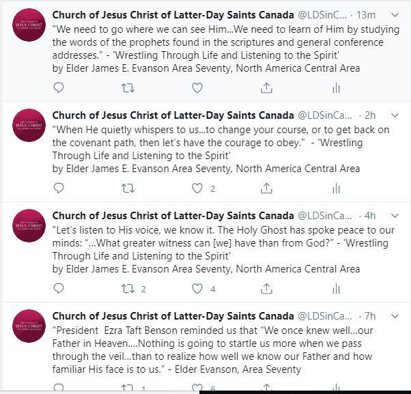Retweet the 4h tweet with 2 retweets
Screen dimensions: 411x394
[128, 289]
